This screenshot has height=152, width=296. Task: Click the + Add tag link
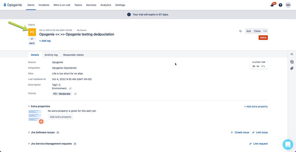point(45,41)
